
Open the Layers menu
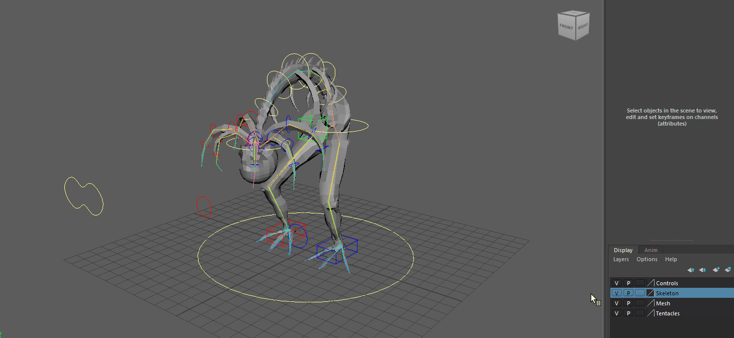(620, 259)
